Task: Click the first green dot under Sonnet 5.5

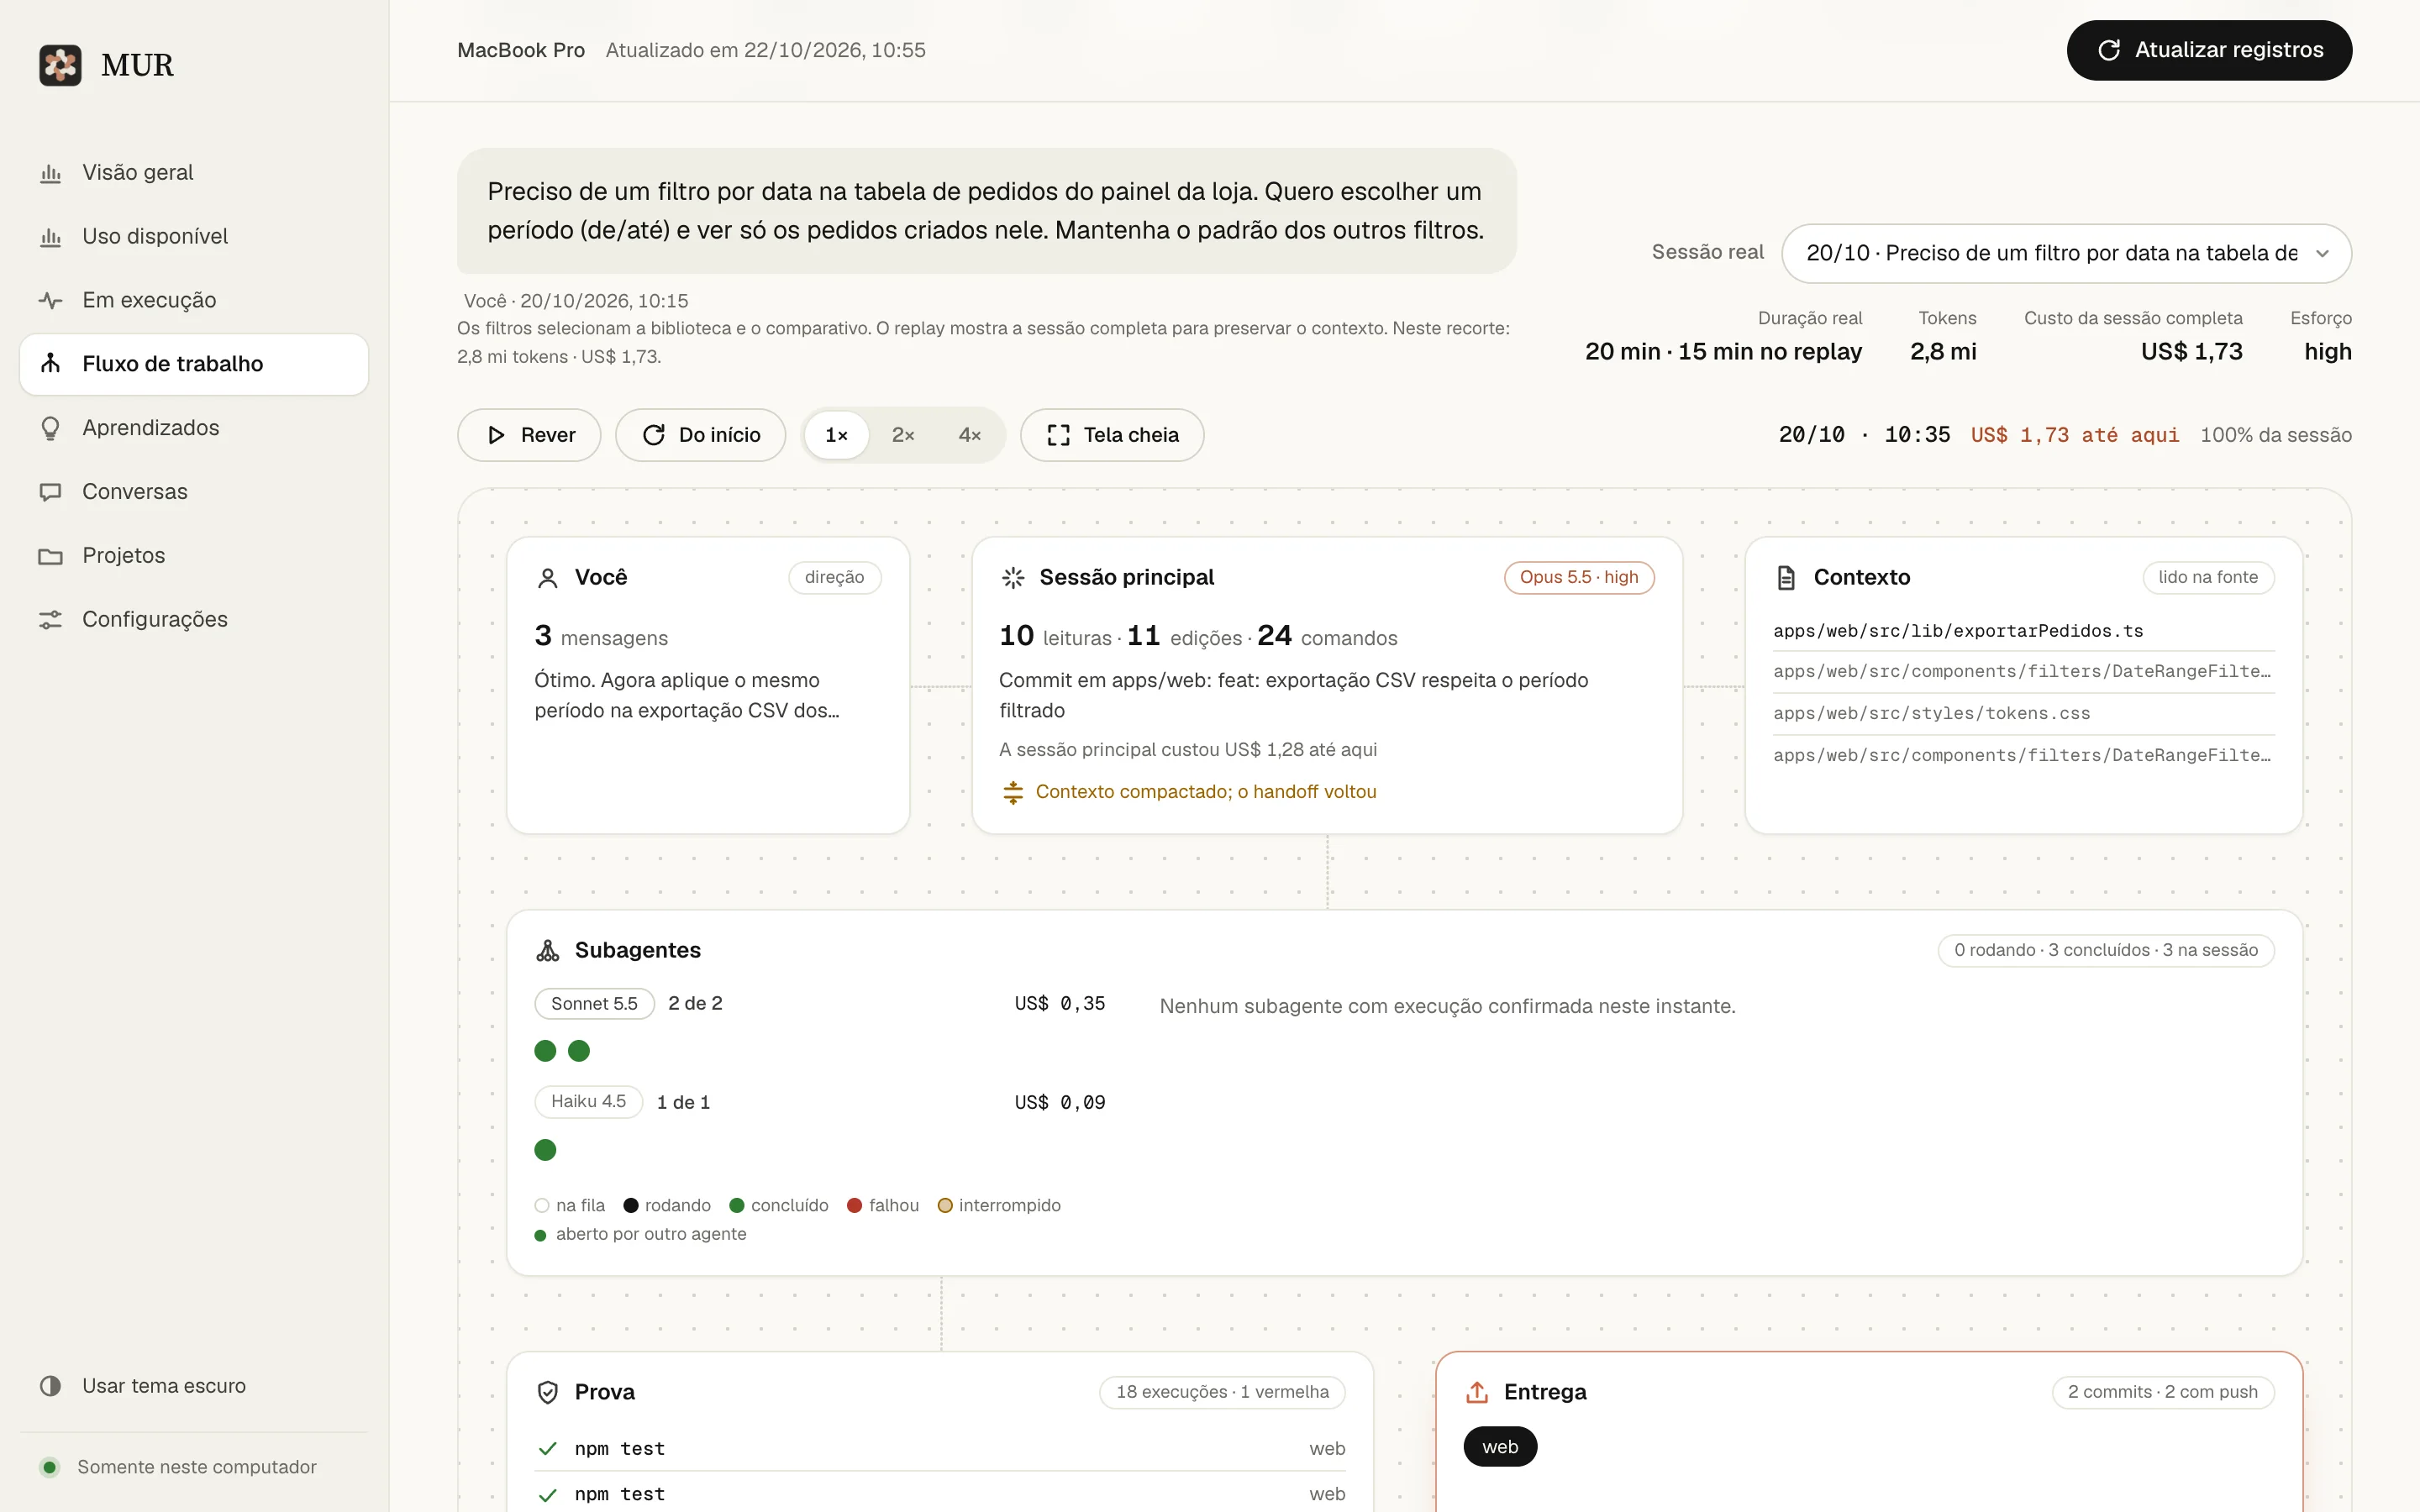Action: (x=545, y=1051)
